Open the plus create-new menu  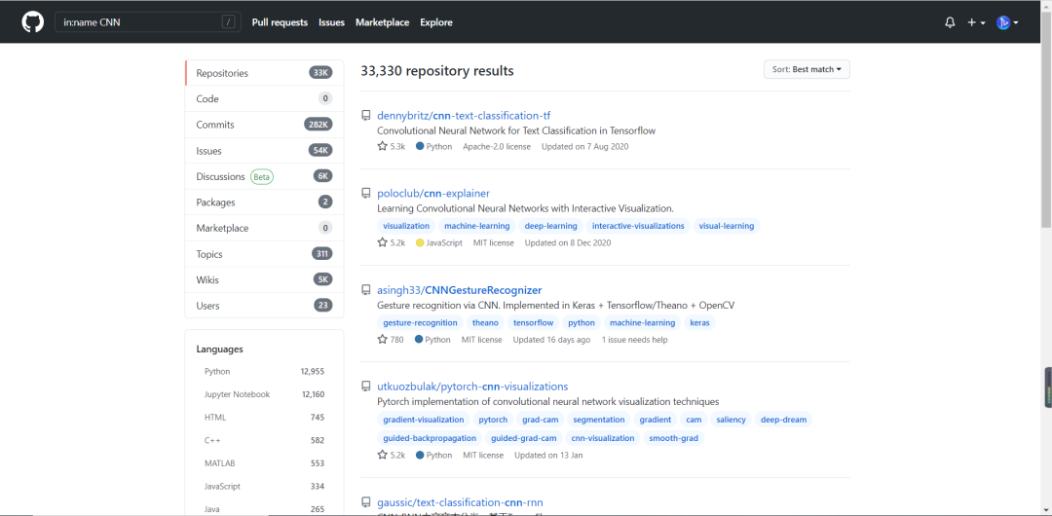(x=976, y=22)
